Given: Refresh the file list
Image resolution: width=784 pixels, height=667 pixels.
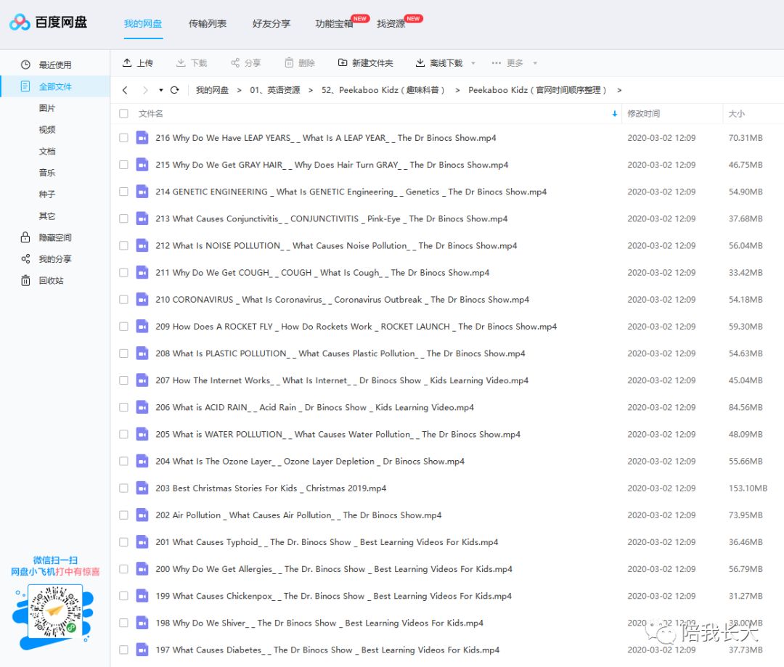Looking at the screenshot, I should [174, 90].
